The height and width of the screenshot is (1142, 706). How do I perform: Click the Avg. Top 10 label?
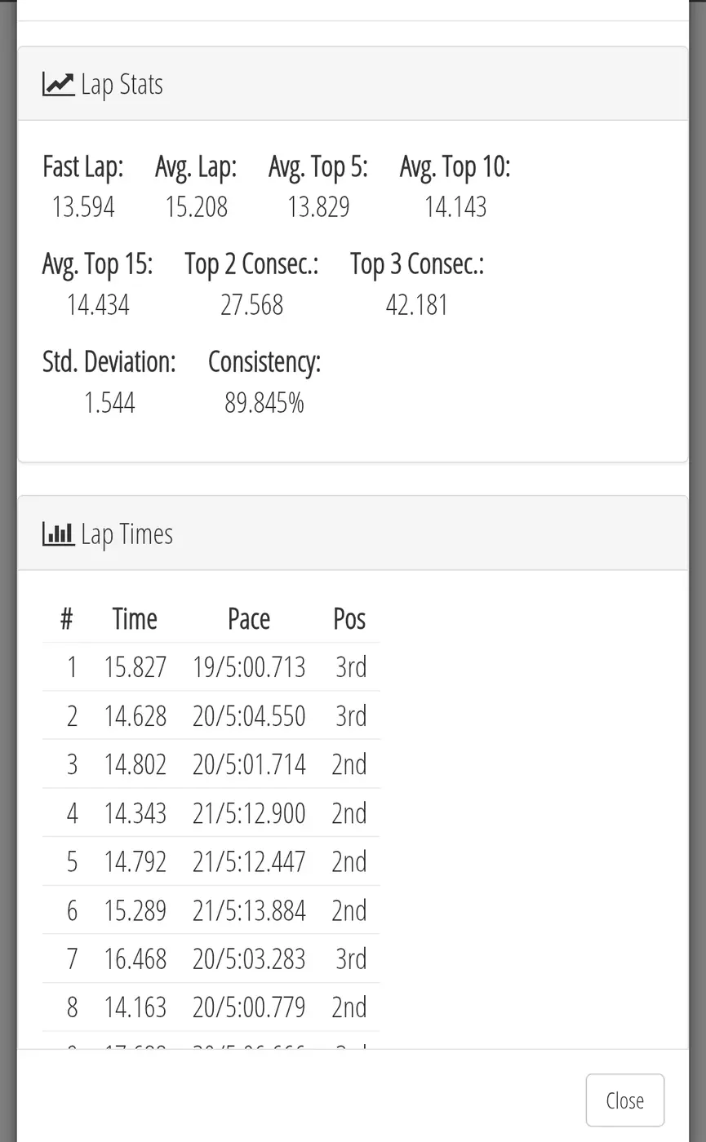click(x=455, y=167)
